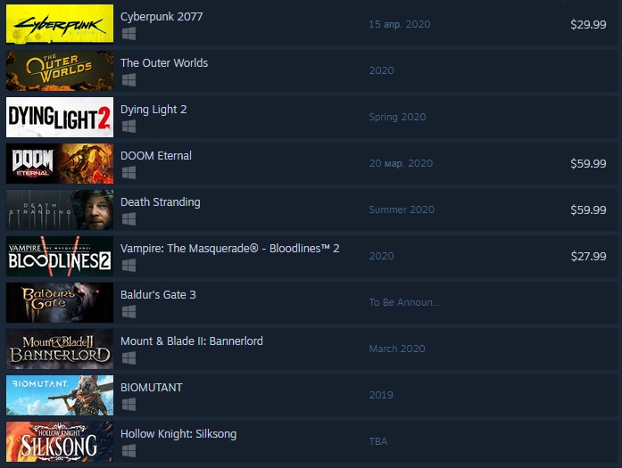The image size is (622, 468).
Task: Select the Dying Light 2 capsule image
Action: (x=60, y=117)
